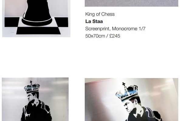Screen dimensions: 181x121
Task: Click the Monocrome 1/7 edition text
Action: click(x=129, y=29)
